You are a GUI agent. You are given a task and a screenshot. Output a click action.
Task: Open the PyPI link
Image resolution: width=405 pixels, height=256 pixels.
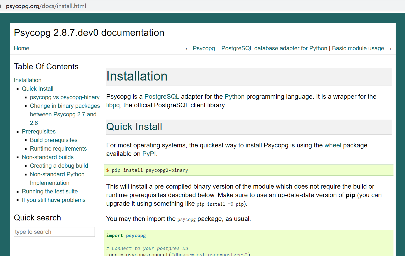click(149, 154)
